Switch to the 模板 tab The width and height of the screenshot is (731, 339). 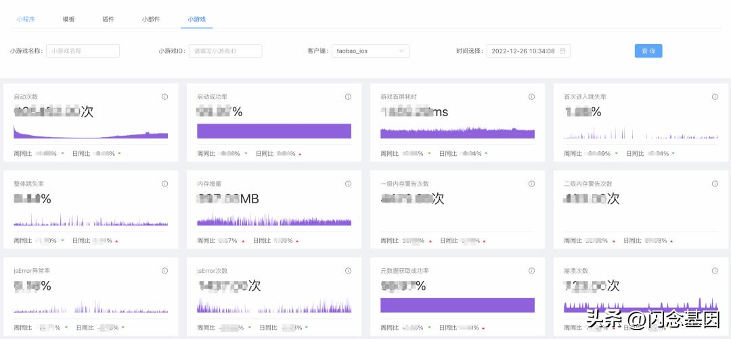68,19
